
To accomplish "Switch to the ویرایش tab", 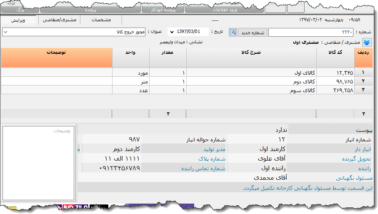I will [18, 20].
